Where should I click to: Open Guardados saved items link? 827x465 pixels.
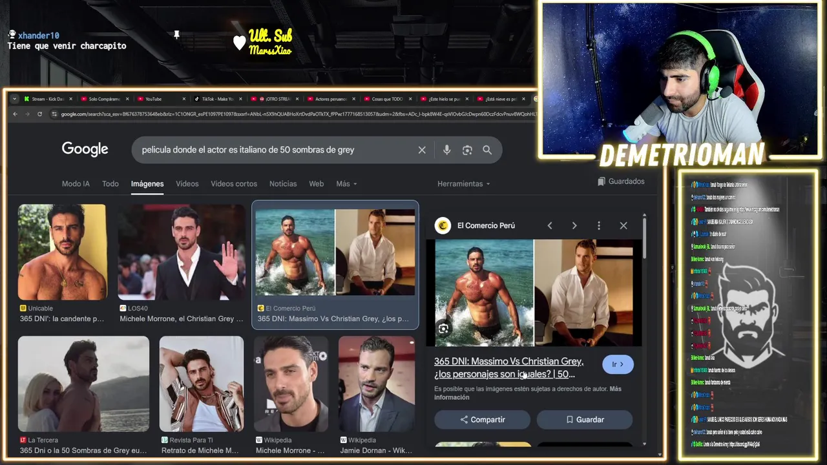point(621,181)
